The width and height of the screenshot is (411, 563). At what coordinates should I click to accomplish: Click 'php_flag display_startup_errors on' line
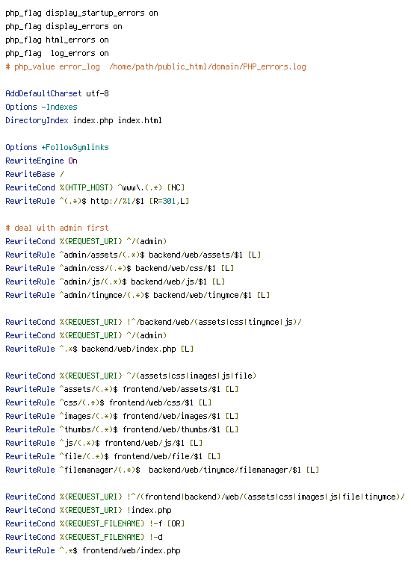pos(81,13)
